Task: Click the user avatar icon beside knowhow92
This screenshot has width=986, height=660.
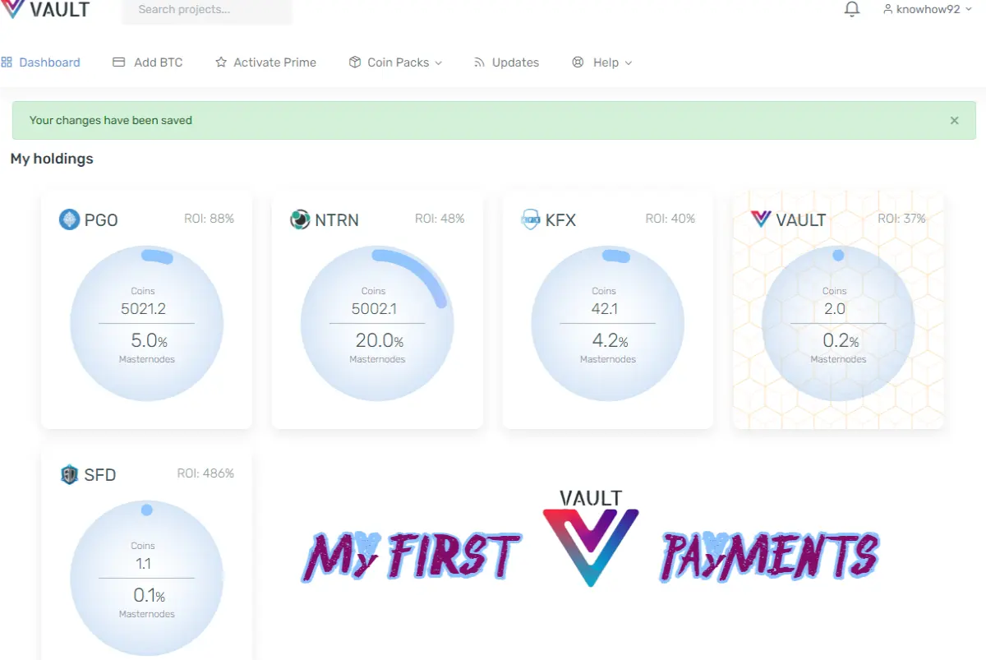Action: tap(887, 10)
